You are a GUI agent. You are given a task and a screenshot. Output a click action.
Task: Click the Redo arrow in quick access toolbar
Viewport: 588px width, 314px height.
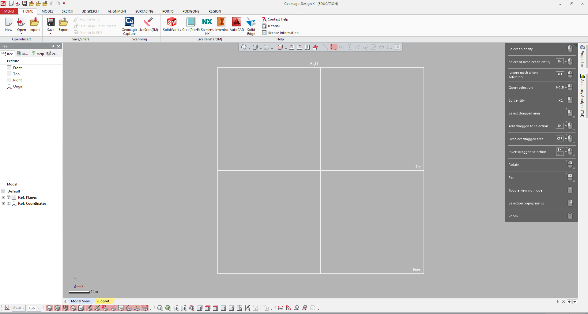[58, 3]
